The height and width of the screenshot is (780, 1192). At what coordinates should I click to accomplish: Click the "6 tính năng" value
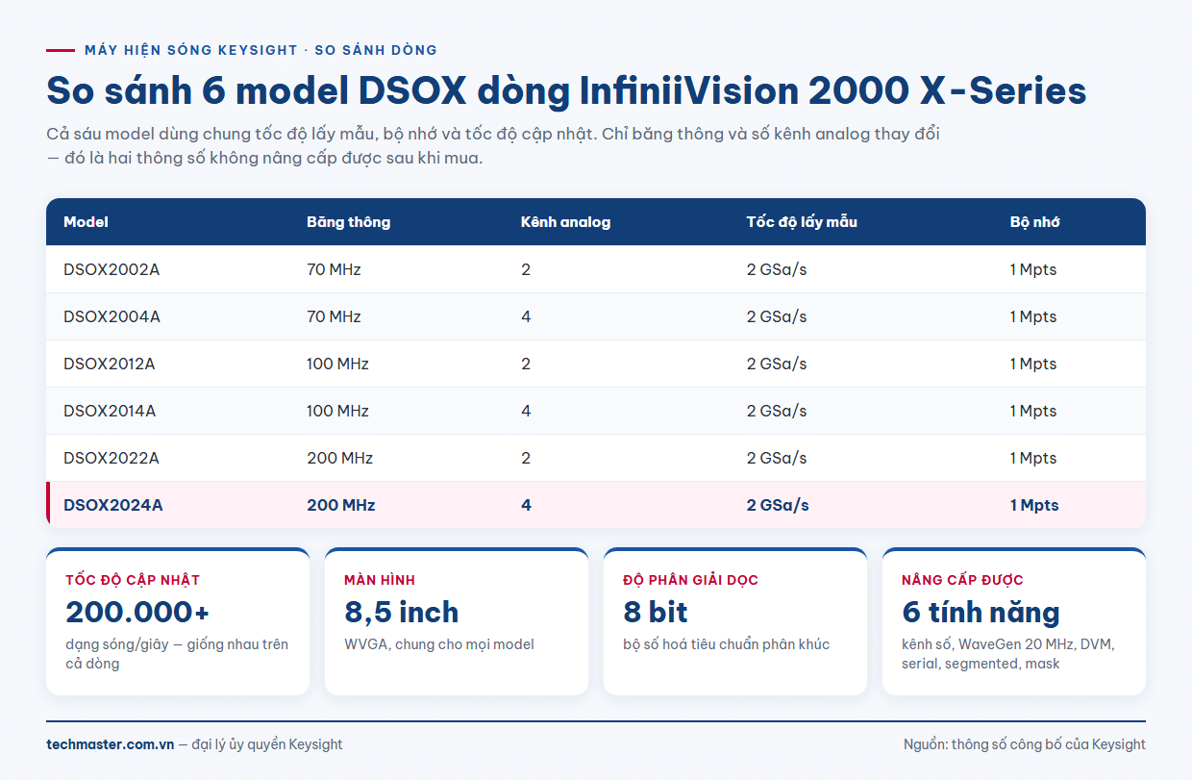click(981, 612)
